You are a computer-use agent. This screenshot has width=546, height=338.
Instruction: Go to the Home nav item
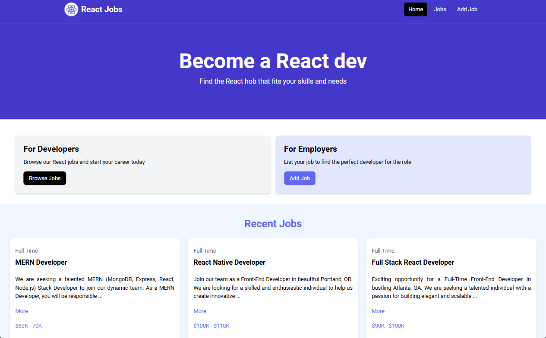(415, 9)
